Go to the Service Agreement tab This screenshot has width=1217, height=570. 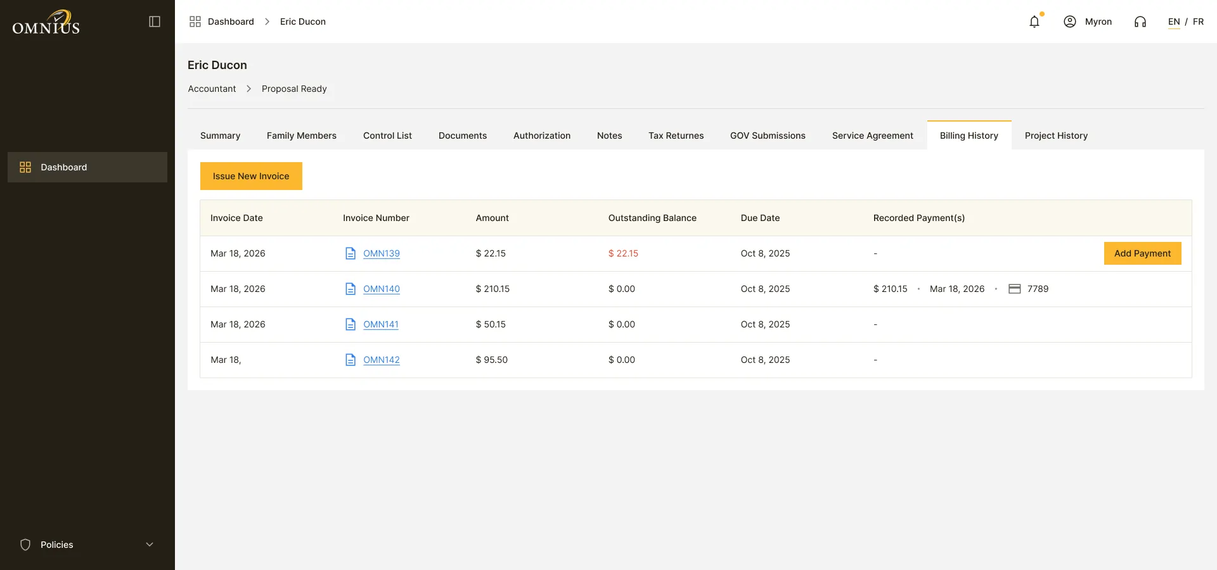click(x=872, y=136)
